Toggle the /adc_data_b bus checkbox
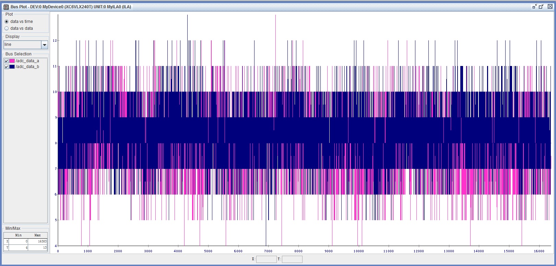This screenshot has height=266, width=556. click(x=7, y=67)
